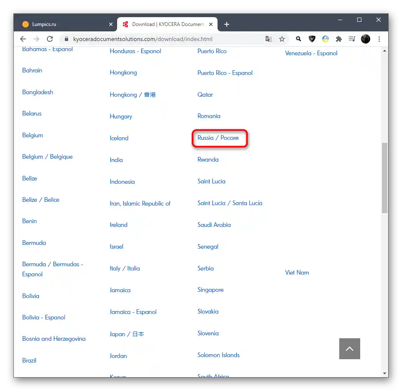
Task: Click the back-to-top arrow button
Action: [x=349, y=349]
